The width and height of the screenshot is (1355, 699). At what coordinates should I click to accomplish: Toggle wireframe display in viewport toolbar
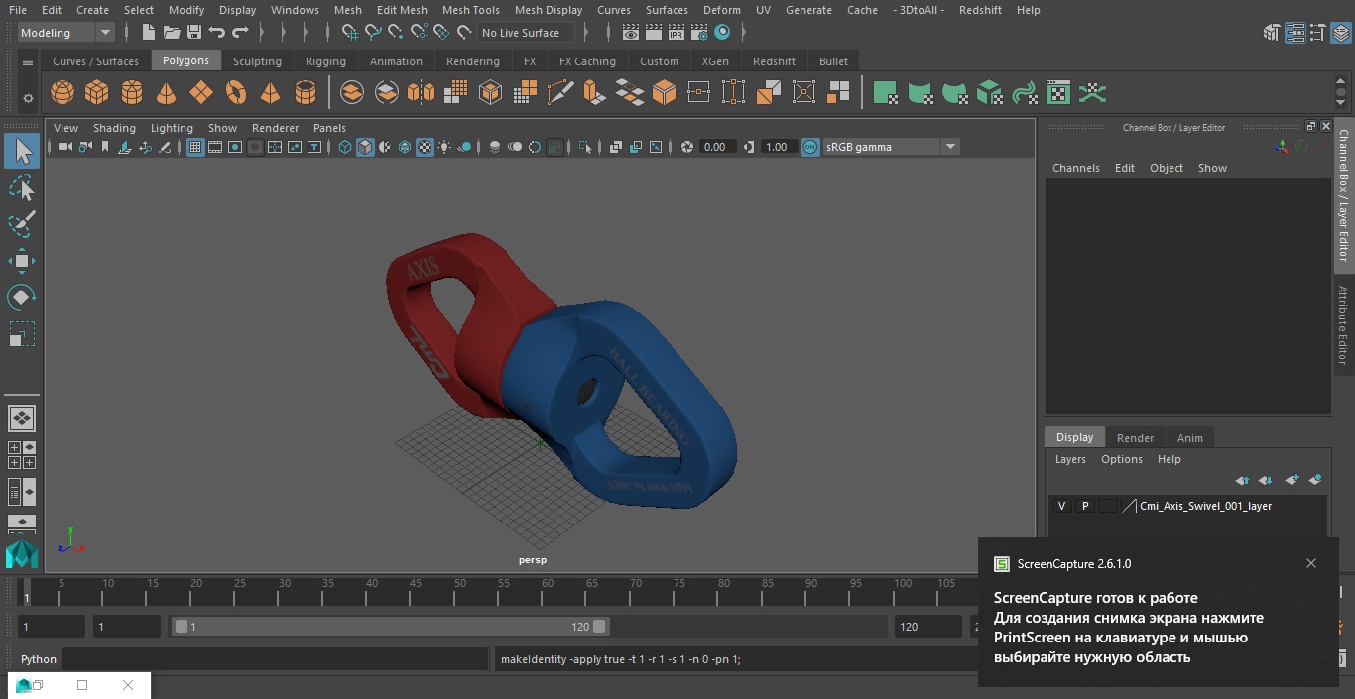345,147
